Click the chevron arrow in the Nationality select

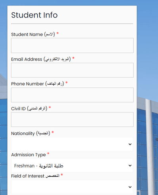point(130,144)
